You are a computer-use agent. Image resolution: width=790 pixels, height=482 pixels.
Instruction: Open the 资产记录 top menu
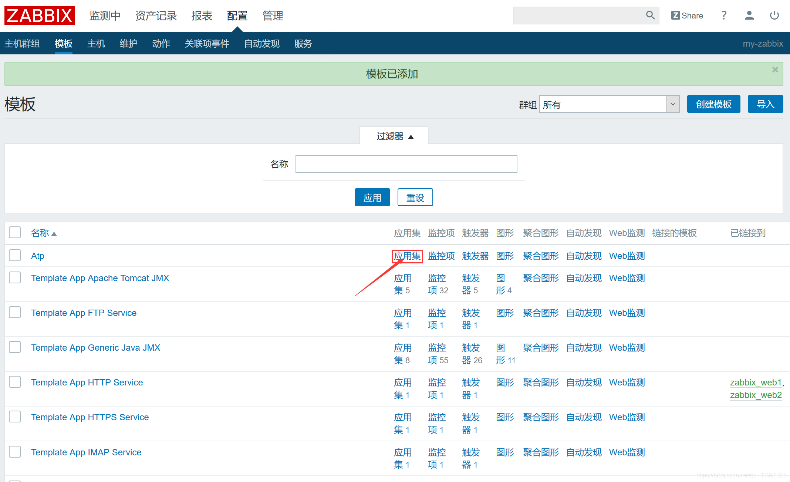tap(156, 16)
